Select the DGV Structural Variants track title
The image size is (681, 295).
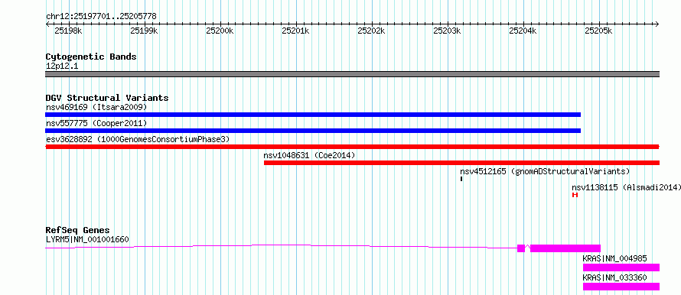point(107,98)
